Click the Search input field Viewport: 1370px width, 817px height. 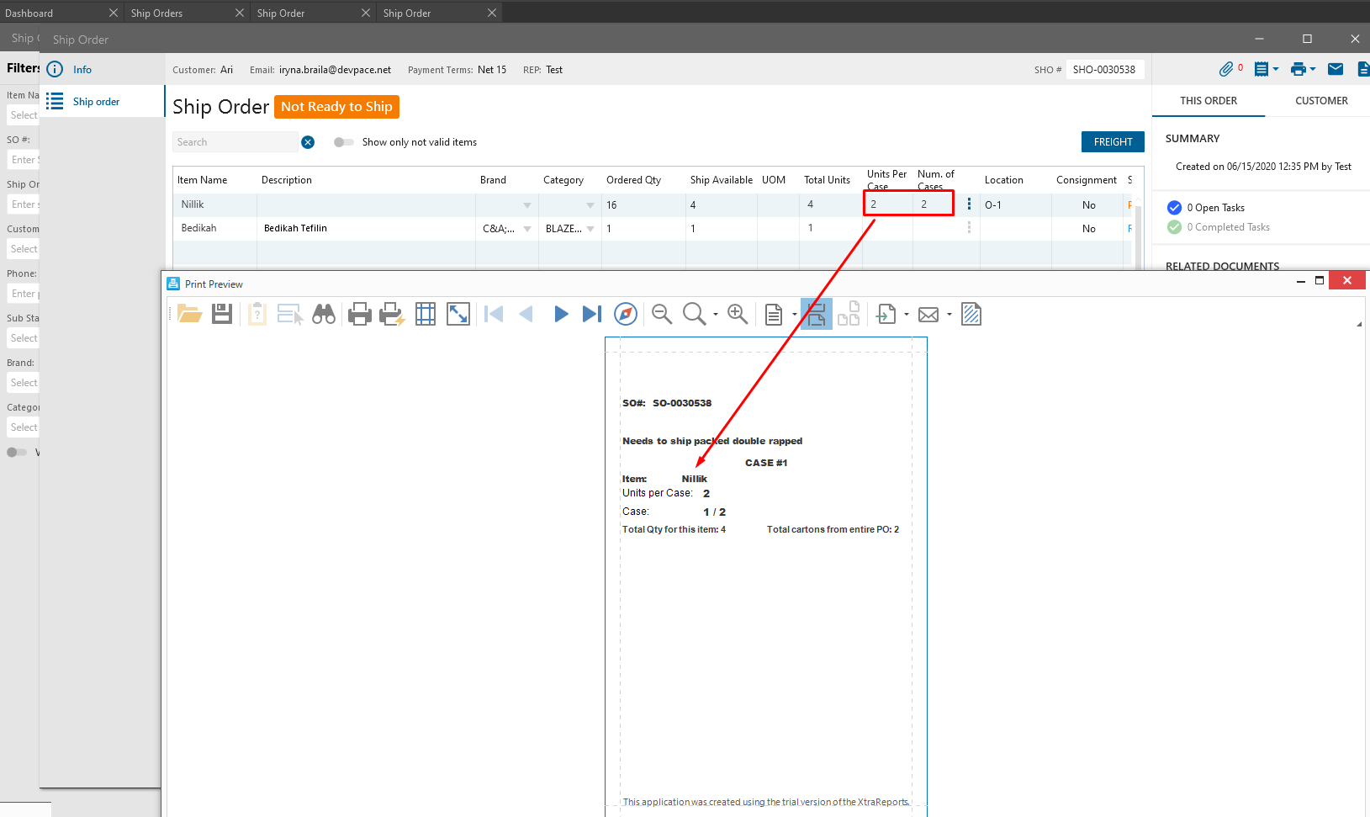(x=235, y=142)
